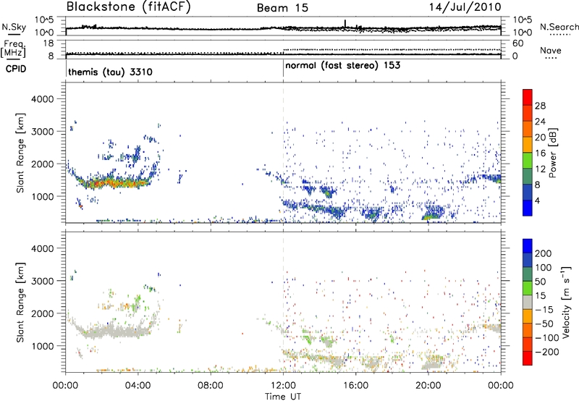Click the "Beam 15" heading

pyautogui.click(x=282, y=8)
